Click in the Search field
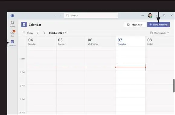This screenshot has height=115, width=175. [91, 15]
